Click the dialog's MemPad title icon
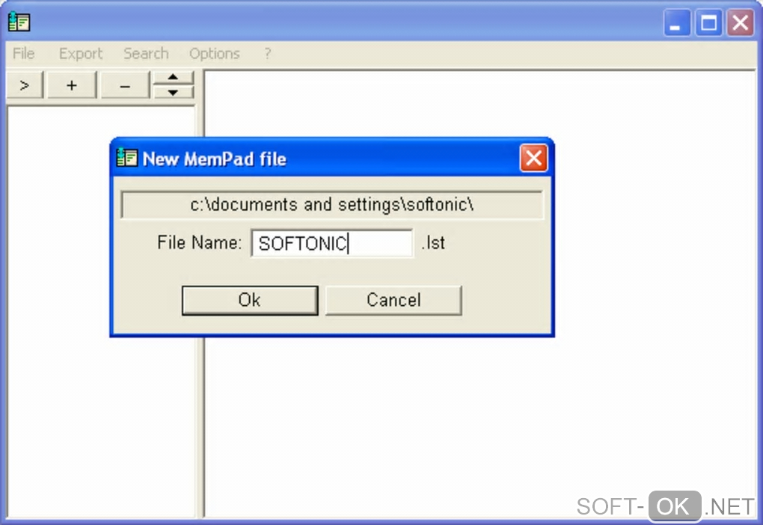763x525 pixels. pyautogui.click(x=127, y=158)
